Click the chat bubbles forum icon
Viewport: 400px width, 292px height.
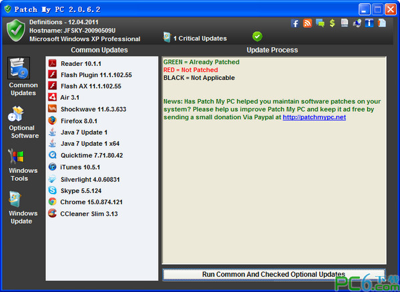[320, 23]
